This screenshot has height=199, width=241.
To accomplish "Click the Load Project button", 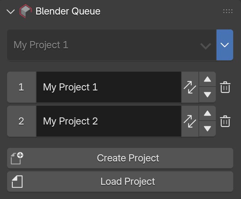I will click(x=128, y=182).
